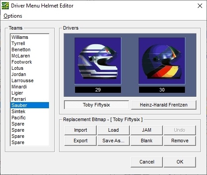207x175 pixels.
Task: Click the number 30 label under helmet
Action: click(x=162, y=90)
